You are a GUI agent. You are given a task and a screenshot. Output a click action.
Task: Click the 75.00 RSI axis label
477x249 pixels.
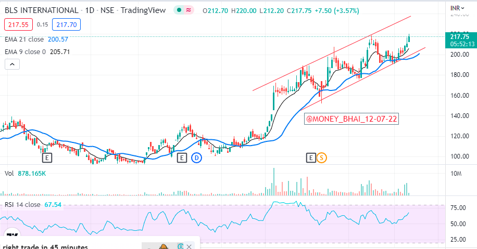click(x=458, y=208)
